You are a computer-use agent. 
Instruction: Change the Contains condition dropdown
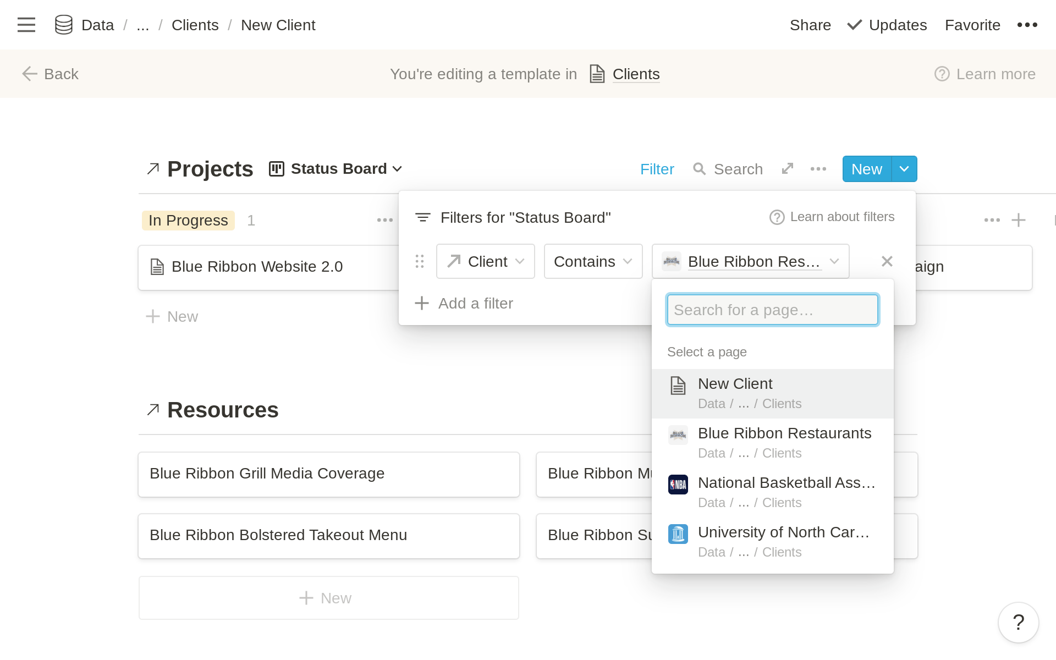point(593,261)
